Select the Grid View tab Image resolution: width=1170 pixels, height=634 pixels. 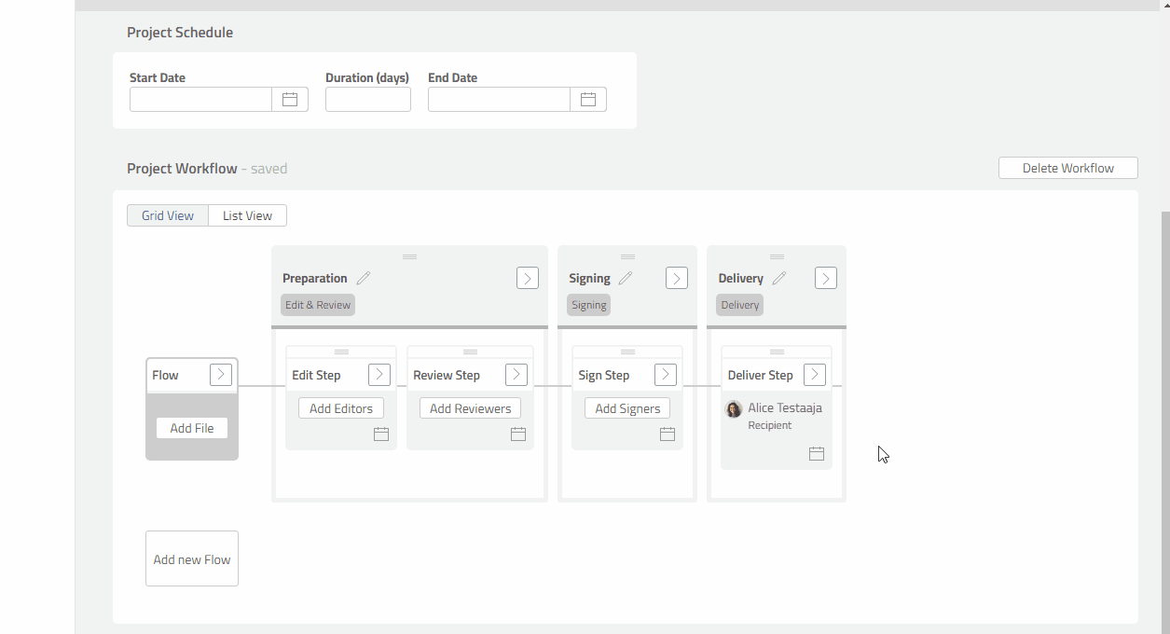tap(167, 214)
